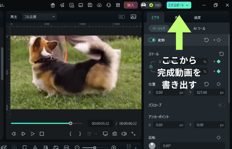Image resolution: width=232 pixels, height=149 pixels.
Task: Click the 位置 Y 527.66 field
Action: tap(209, 92)
